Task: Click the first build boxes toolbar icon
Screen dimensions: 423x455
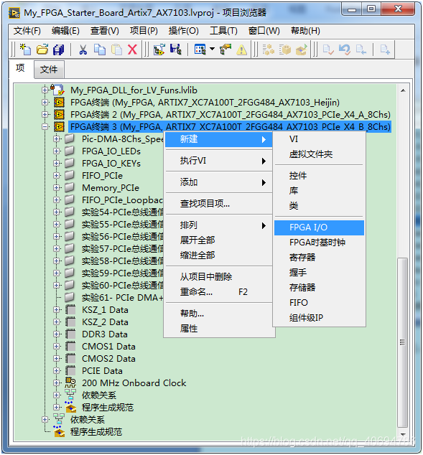Action: (269, 50)
